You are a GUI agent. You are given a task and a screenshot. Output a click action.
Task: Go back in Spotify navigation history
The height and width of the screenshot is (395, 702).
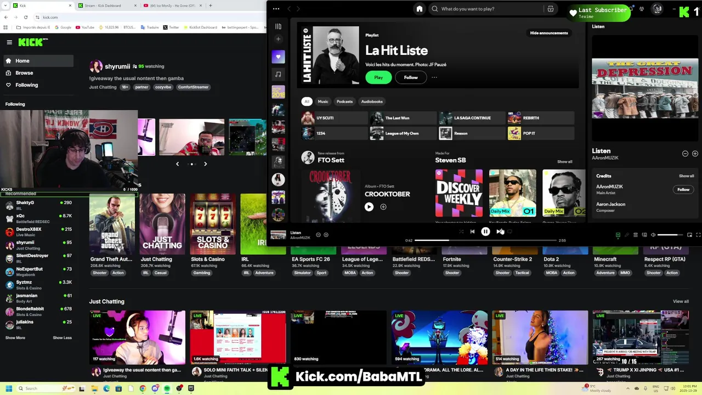290,9
